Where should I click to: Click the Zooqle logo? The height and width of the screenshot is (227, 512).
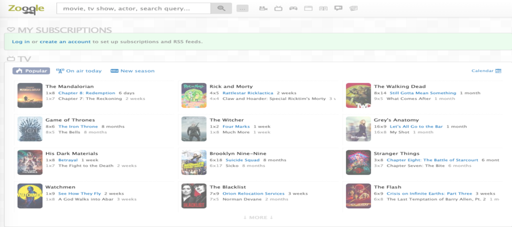pos(26,9)
